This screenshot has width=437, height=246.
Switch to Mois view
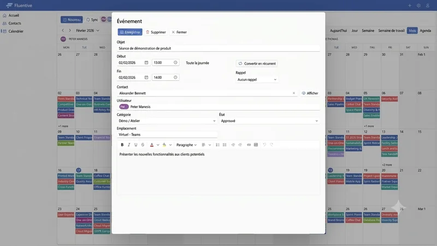(412, 31)
